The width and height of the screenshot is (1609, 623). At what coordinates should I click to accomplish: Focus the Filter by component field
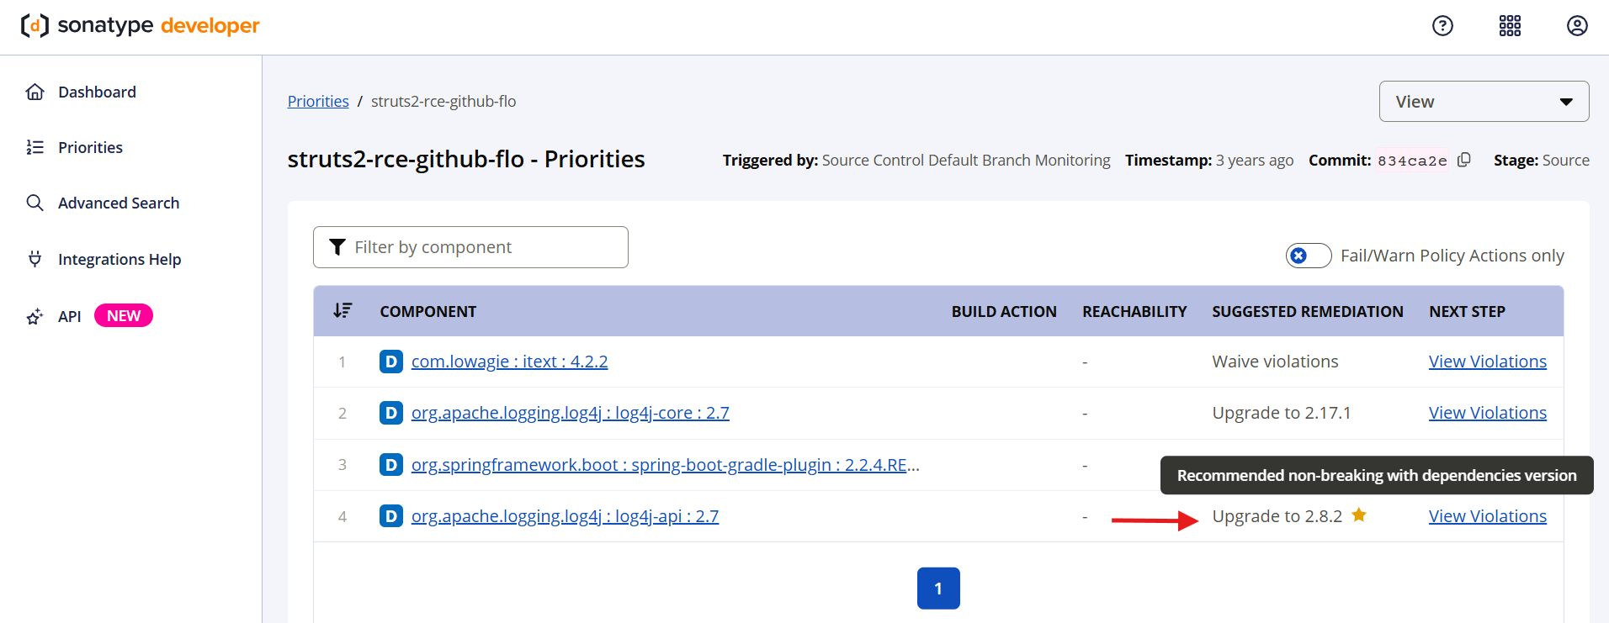(470, 247)
